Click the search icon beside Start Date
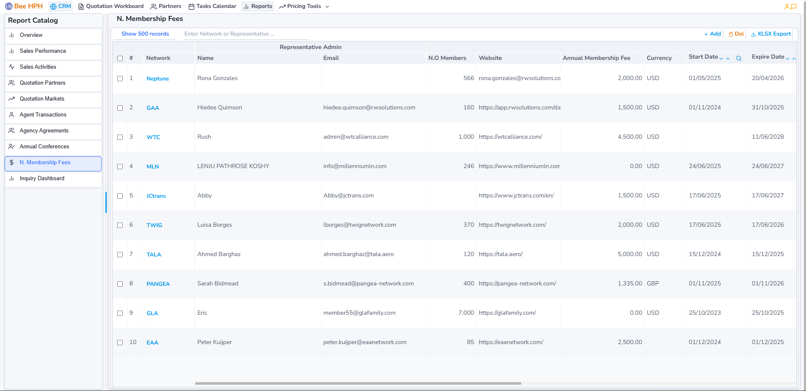 738,58
